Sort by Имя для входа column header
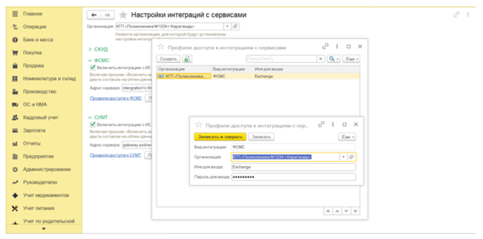Image resolution: width=483 pixels, height=239 pixels. point(306,69)
